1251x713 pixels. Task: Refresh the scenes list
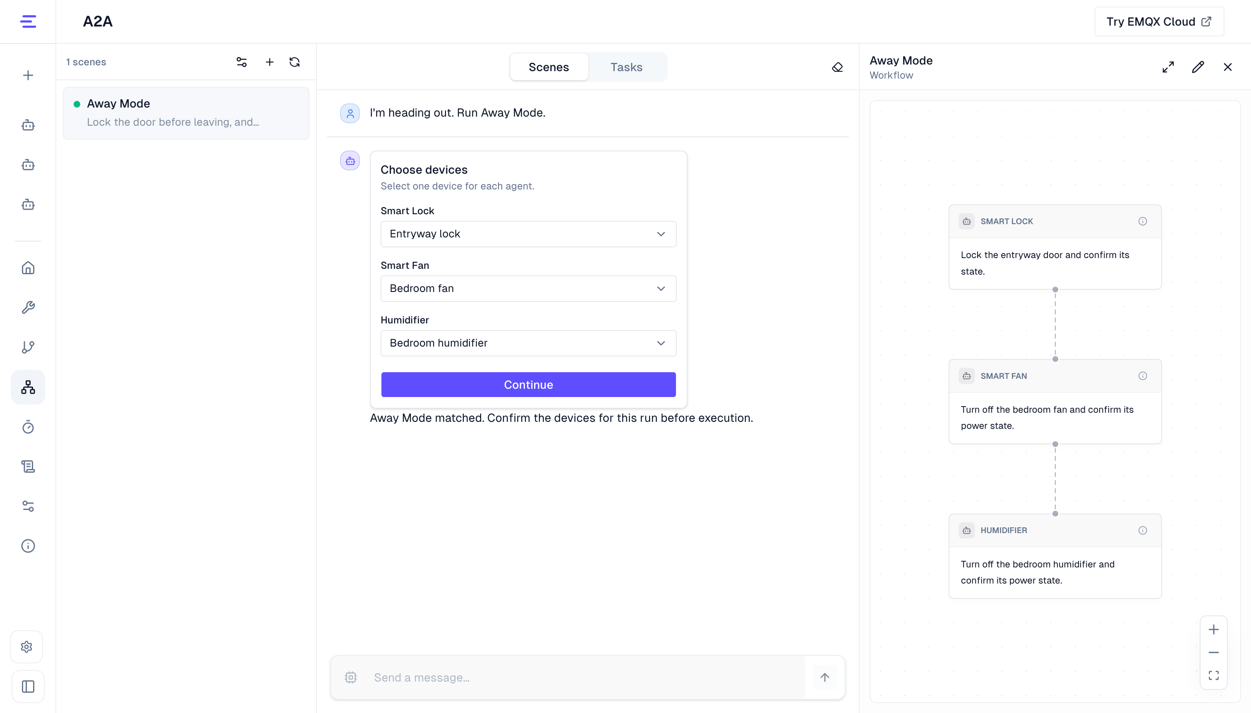point(295,62)
